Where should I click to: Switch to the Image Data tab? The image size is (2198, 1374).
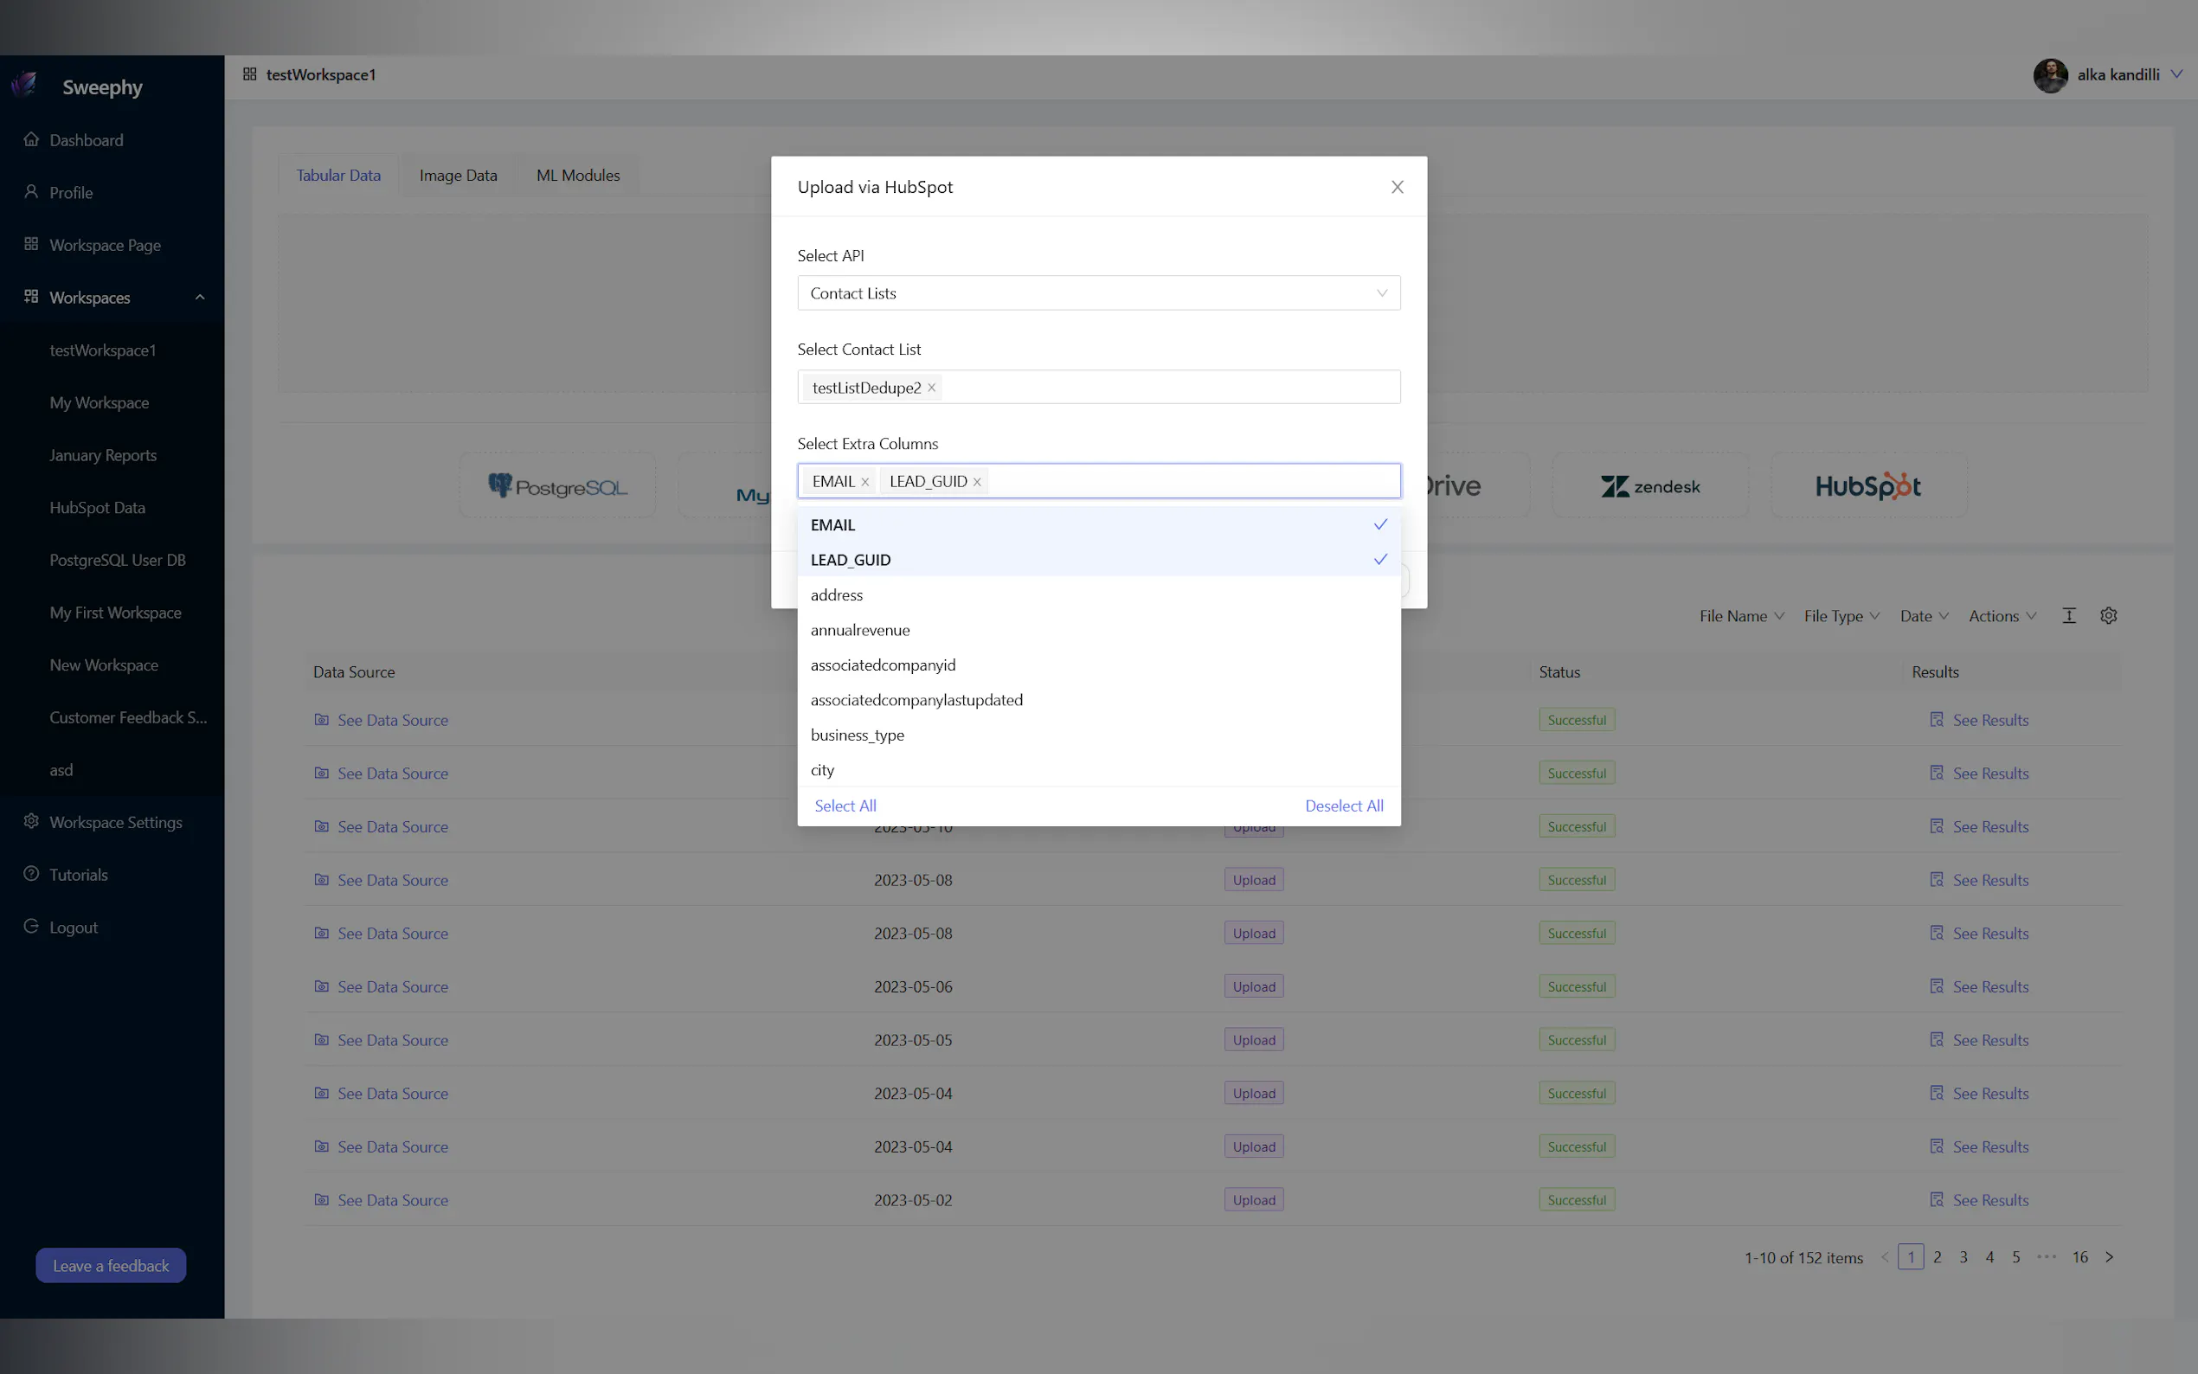point(458,176)
